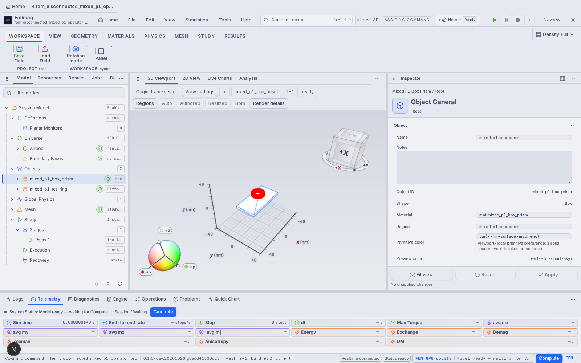Open the bottom telemetry panel ellipsis menu
581x363 pixels.
point(573,299)
